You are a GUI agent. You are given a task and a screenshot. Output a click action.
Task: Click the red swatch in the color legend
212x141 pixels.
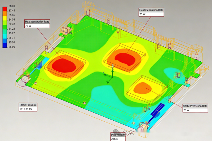pyautogui.click(x=5, y=9)
